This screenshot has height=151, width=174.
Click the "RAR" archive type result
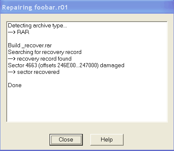pyautogui.click(x=23, y=32)
